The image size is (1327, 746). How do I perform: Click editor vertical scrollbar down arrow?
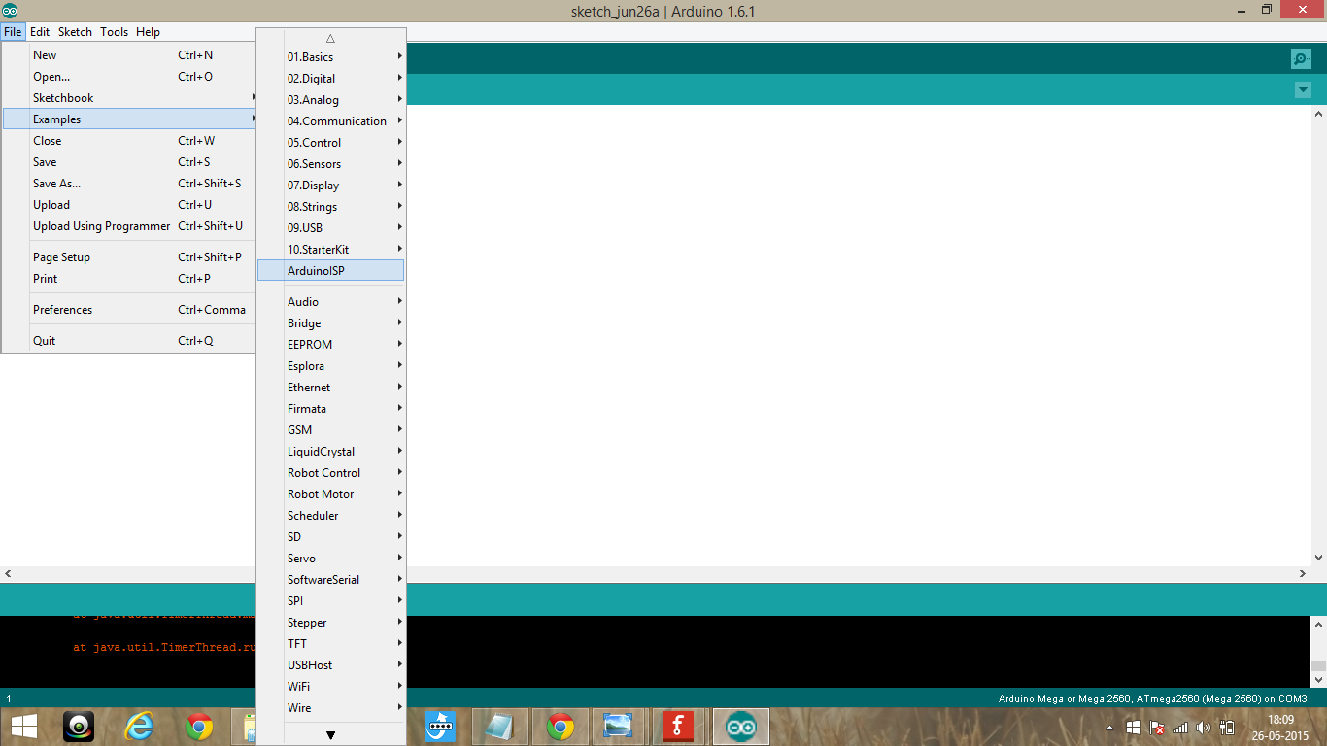pos(1318,558)
